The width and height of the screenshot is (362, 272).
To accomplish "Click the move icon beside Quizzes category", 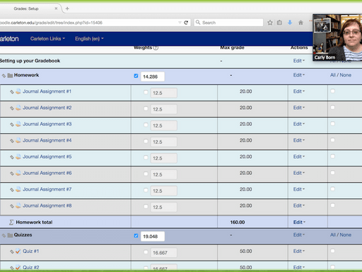I will point(4,235).
